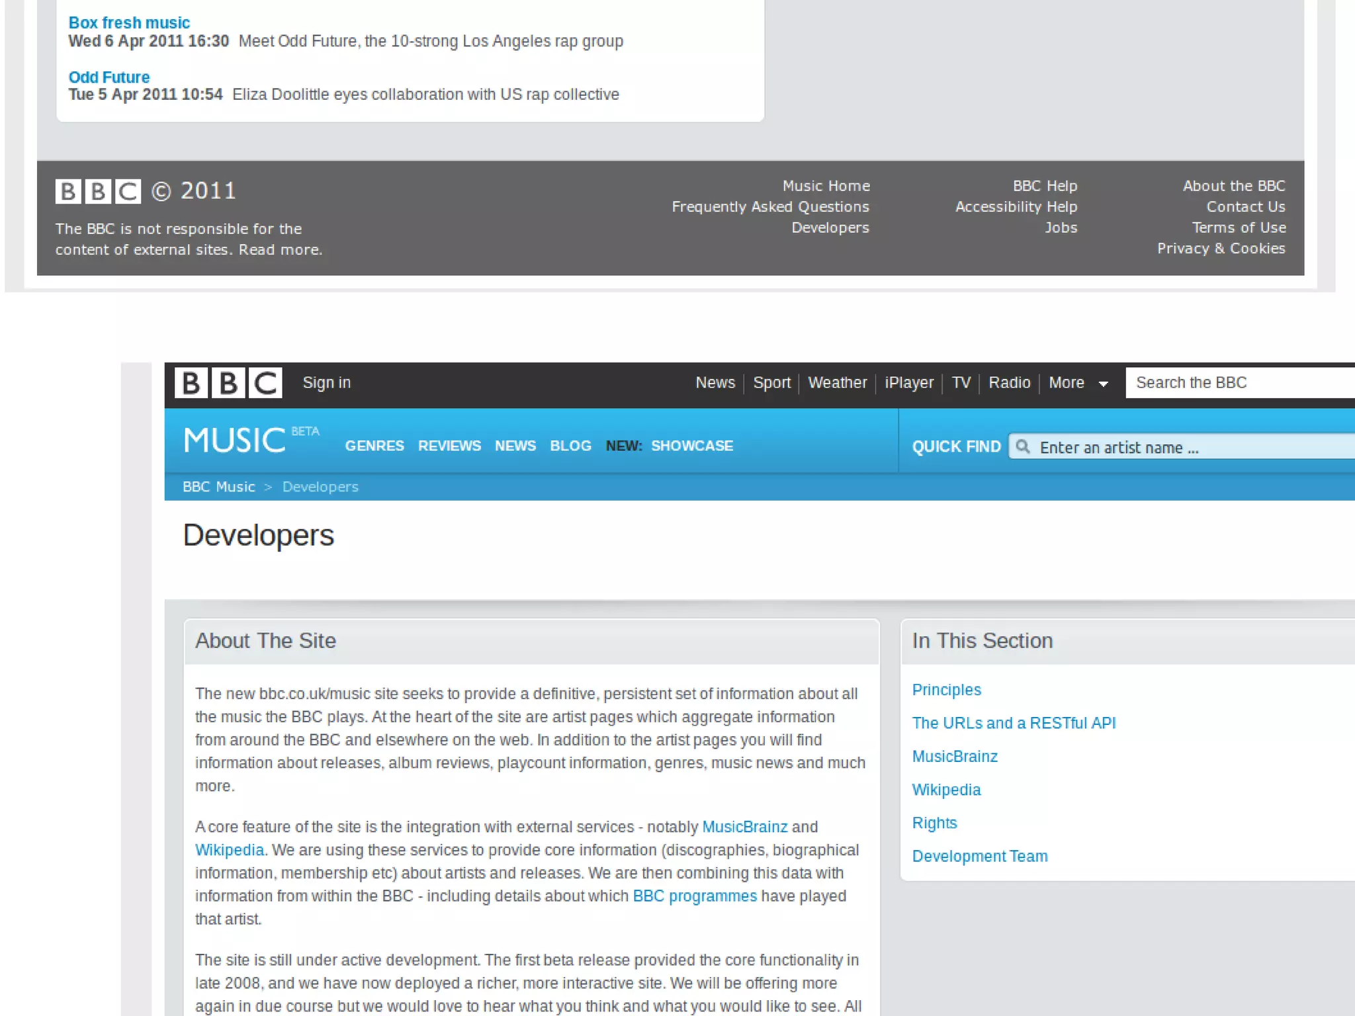Click the Quick Find label
The image size is (1355, 1016).
click(956, 446)
